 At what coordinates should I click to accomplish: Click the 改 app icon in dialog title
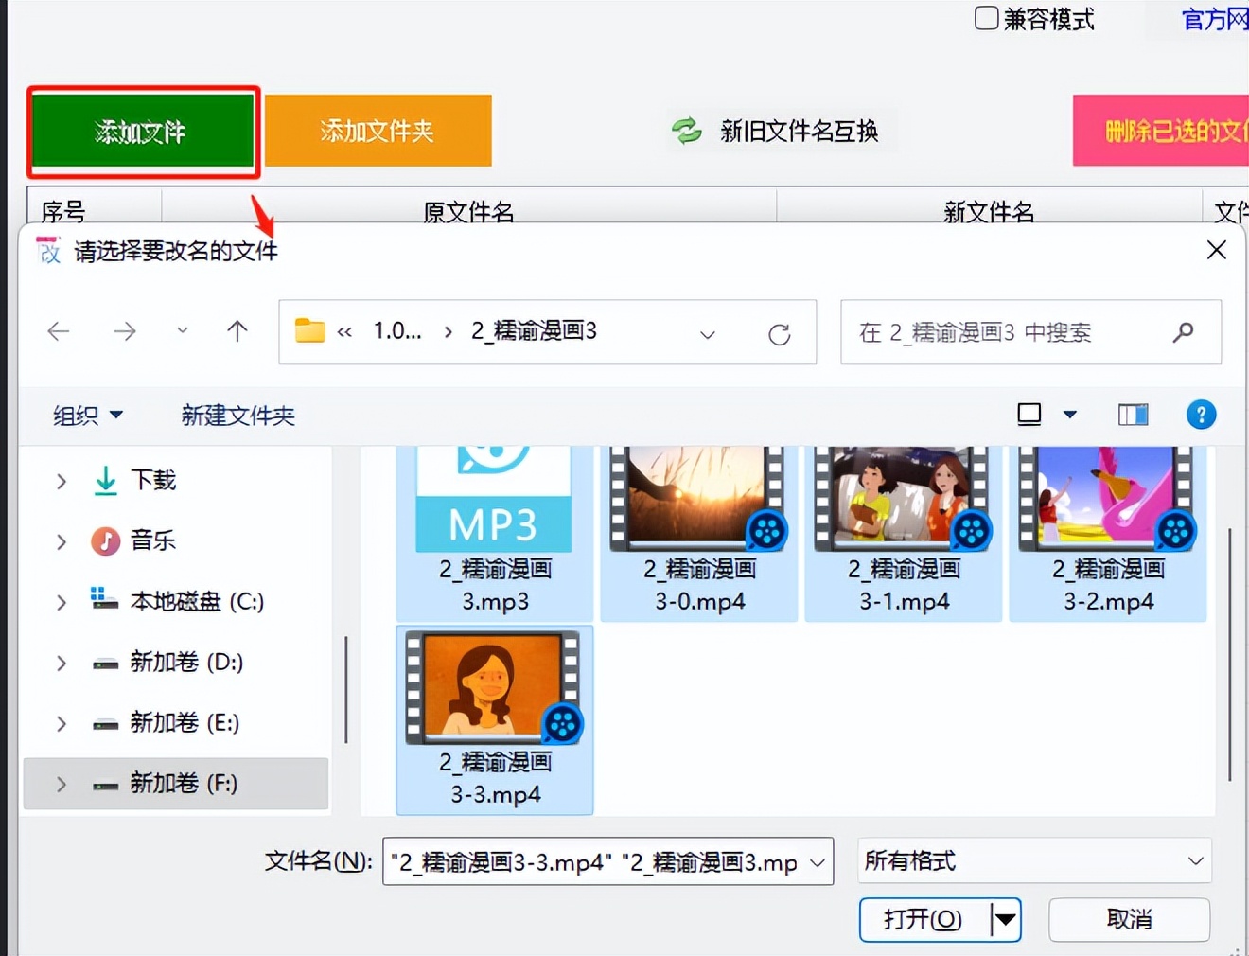(x=46, y=250)
